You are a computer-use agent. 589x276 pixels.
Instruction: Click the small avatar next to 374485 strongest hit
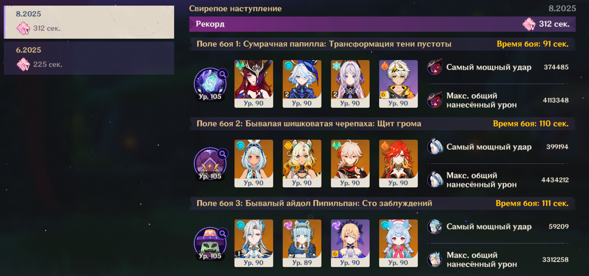click(x=434, y=68)
